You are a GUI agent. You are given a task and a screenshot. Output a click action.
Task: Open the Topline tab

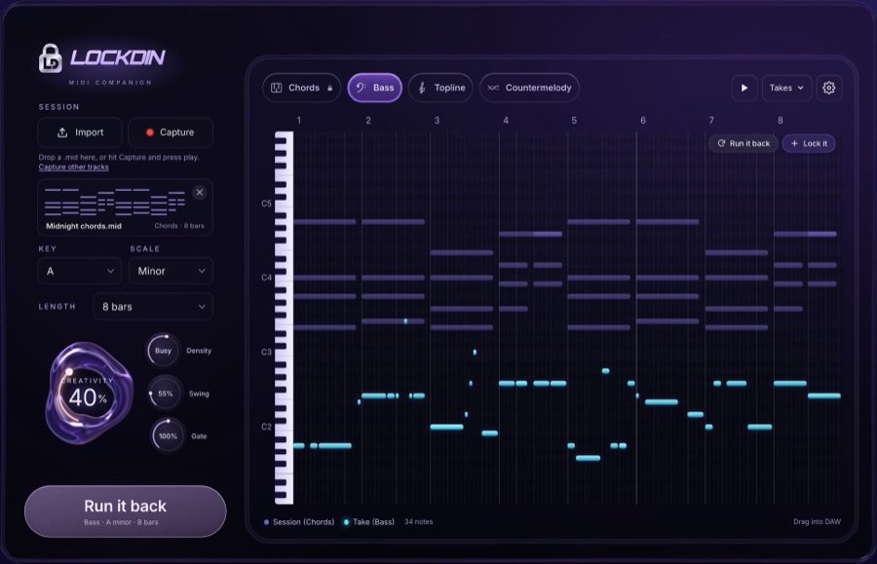(x=440, y=88)
